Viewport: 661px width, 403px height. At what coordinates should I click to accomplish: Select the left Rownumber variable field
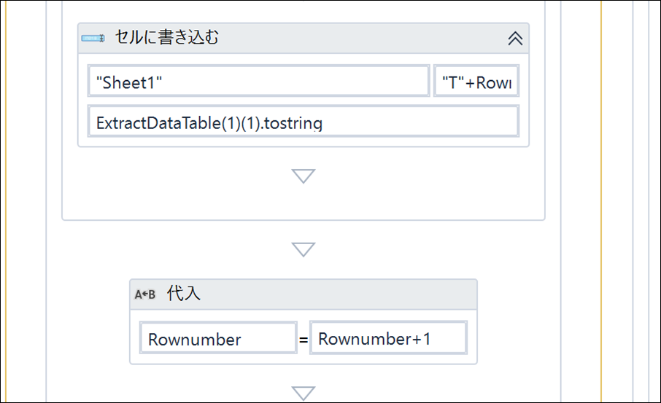coord(218,338)
